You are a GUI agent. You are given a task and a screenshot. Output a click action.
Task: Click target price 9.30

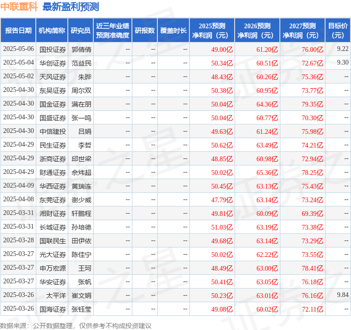click(x=343, y=63)
